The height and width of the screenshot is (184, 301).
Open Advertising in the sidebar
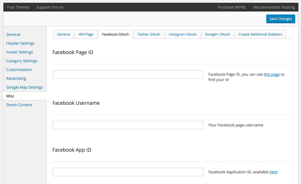[x=16, y=78]
